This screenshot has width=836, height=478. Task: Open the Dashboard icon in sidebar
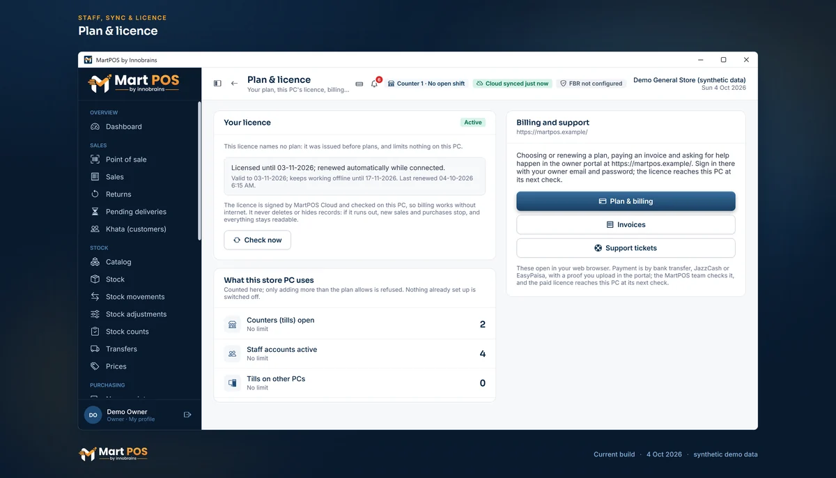coord(95,127)
